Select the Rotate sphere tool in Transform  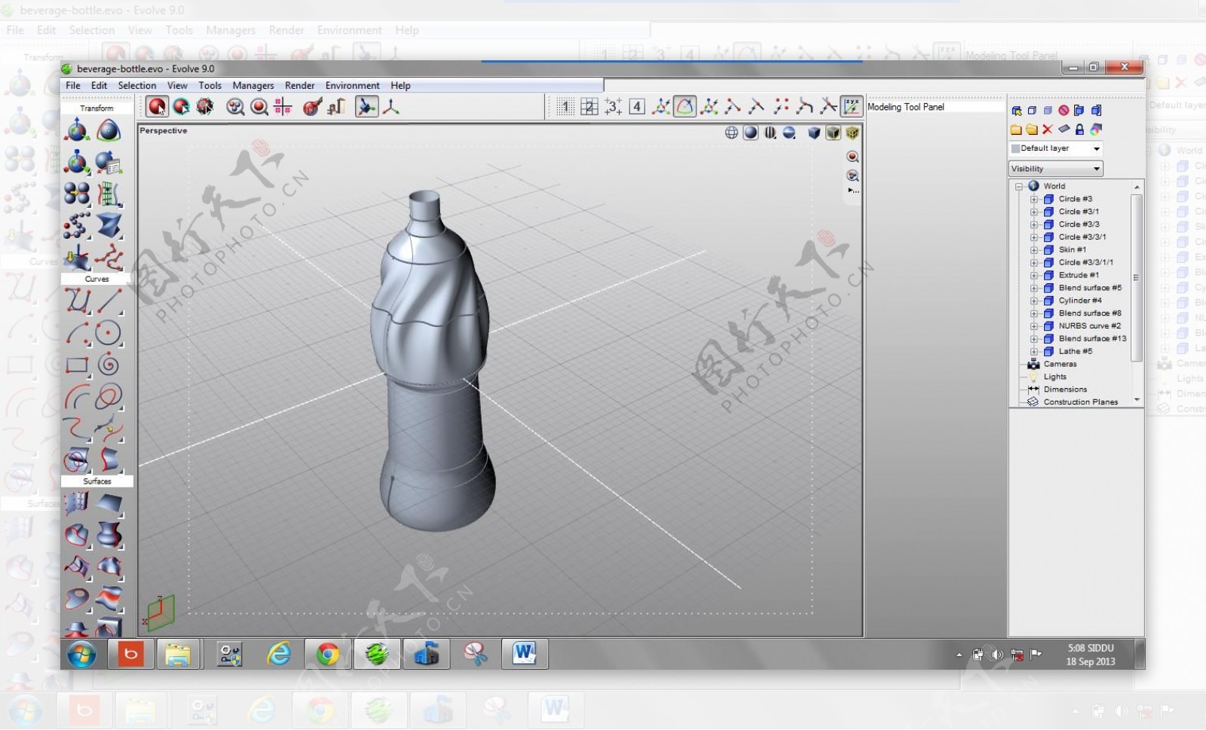coord(109,130)
